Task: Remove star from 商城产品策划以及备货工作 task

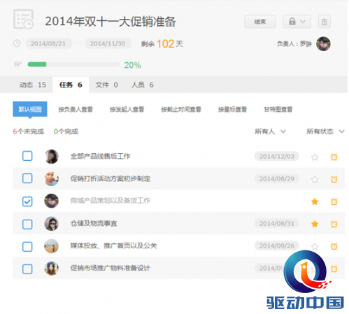Action: (x=315, y=201)
